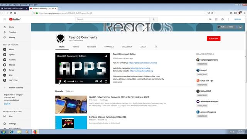Adjust the video volume slider
This screenshot has width=247, height=139.
pos(71,81)
